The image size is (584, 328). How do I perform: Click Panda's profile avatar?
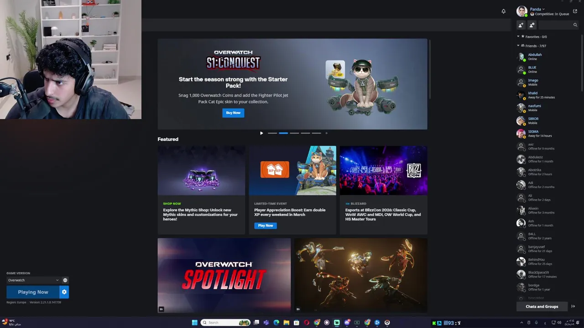tap(522, 11)
